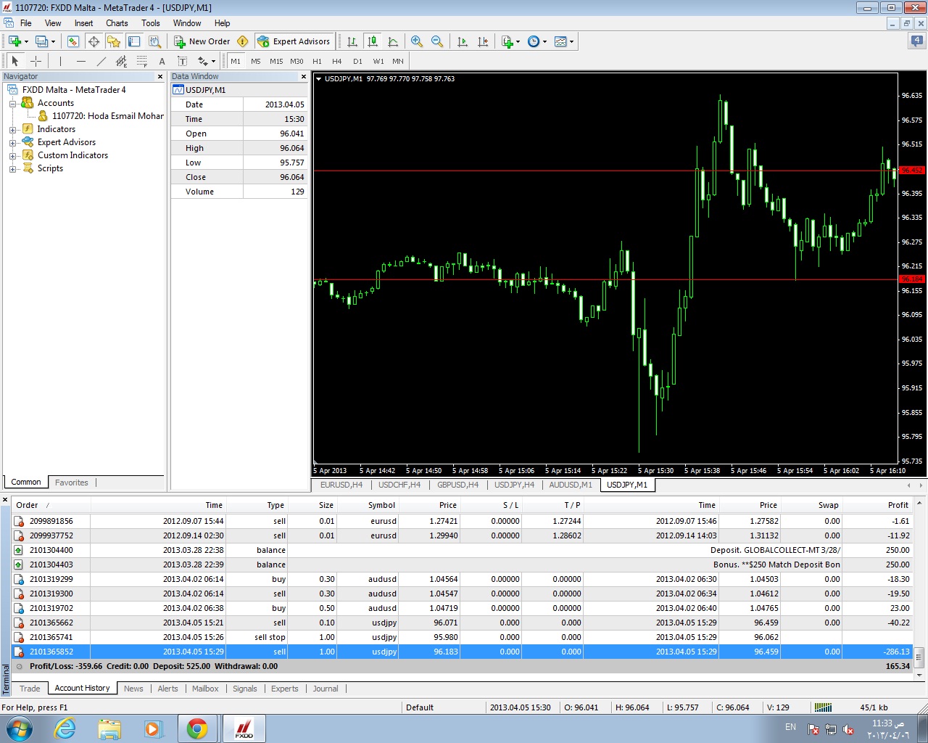
Task: Toggle chart shift icon
Action: pyautogui.click(x=483, y=41)
